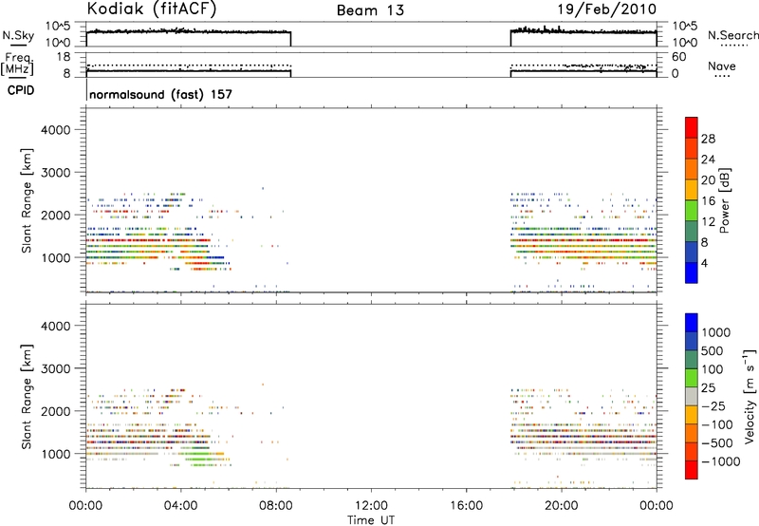This screenshot has height=526, width=759.
Task: Click the "60" Nave axis tick label
Action: point(678,57)
